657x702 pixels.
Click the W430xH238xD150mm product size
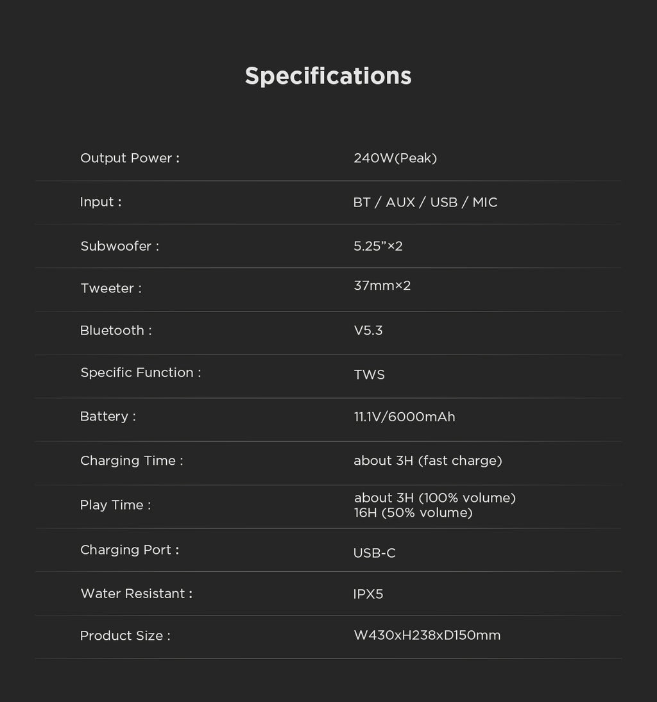(x=427, y=635)
